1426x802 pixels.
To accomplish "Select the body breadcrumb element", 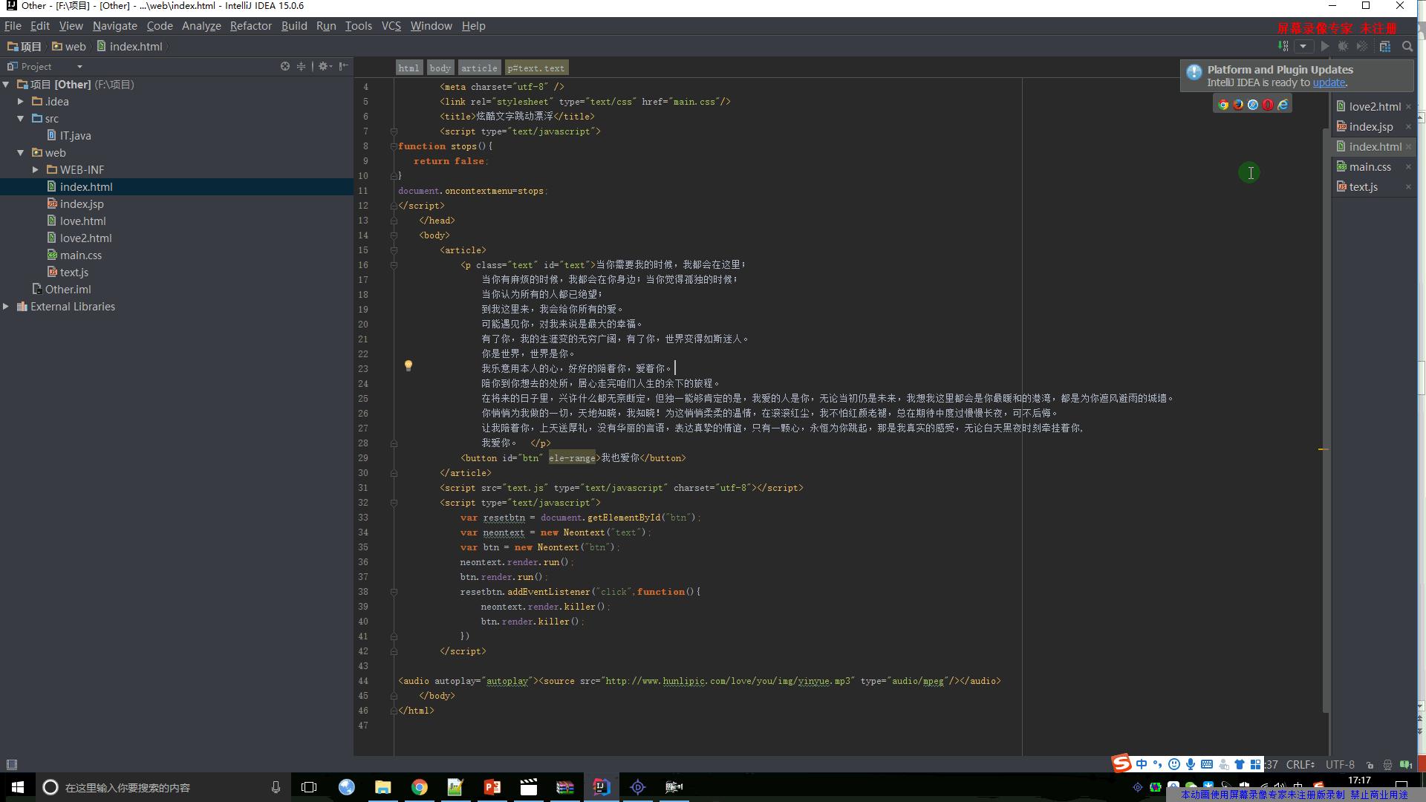I will pos(440,68).
